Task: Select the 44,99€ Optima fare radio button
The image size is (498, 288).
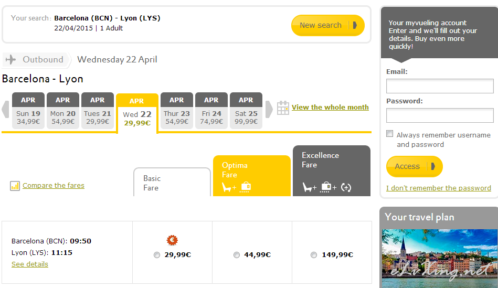Action: click(237, 255)
